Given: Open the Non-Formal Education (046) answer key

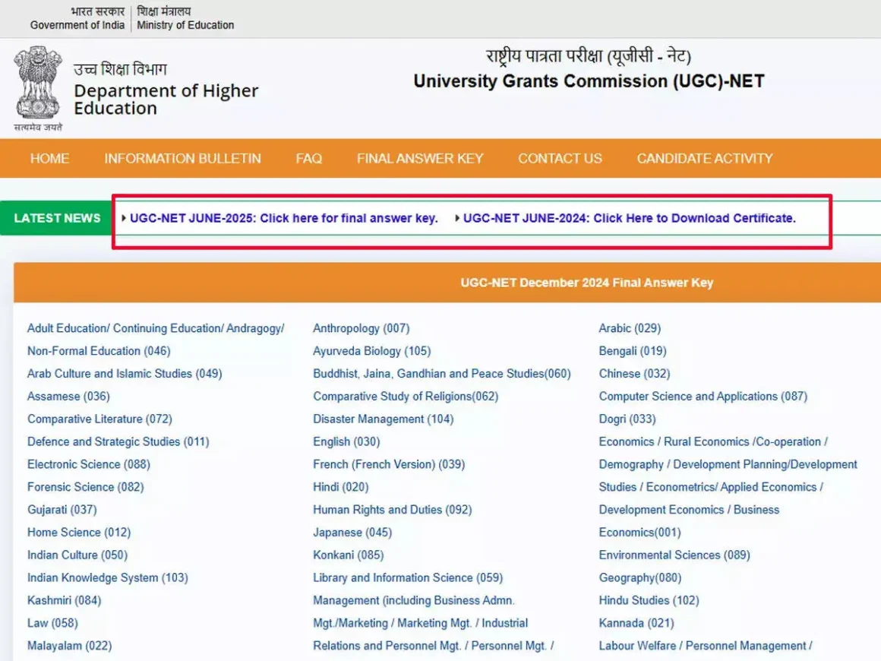Looking at the screenshot, I should tap(99, 351).
